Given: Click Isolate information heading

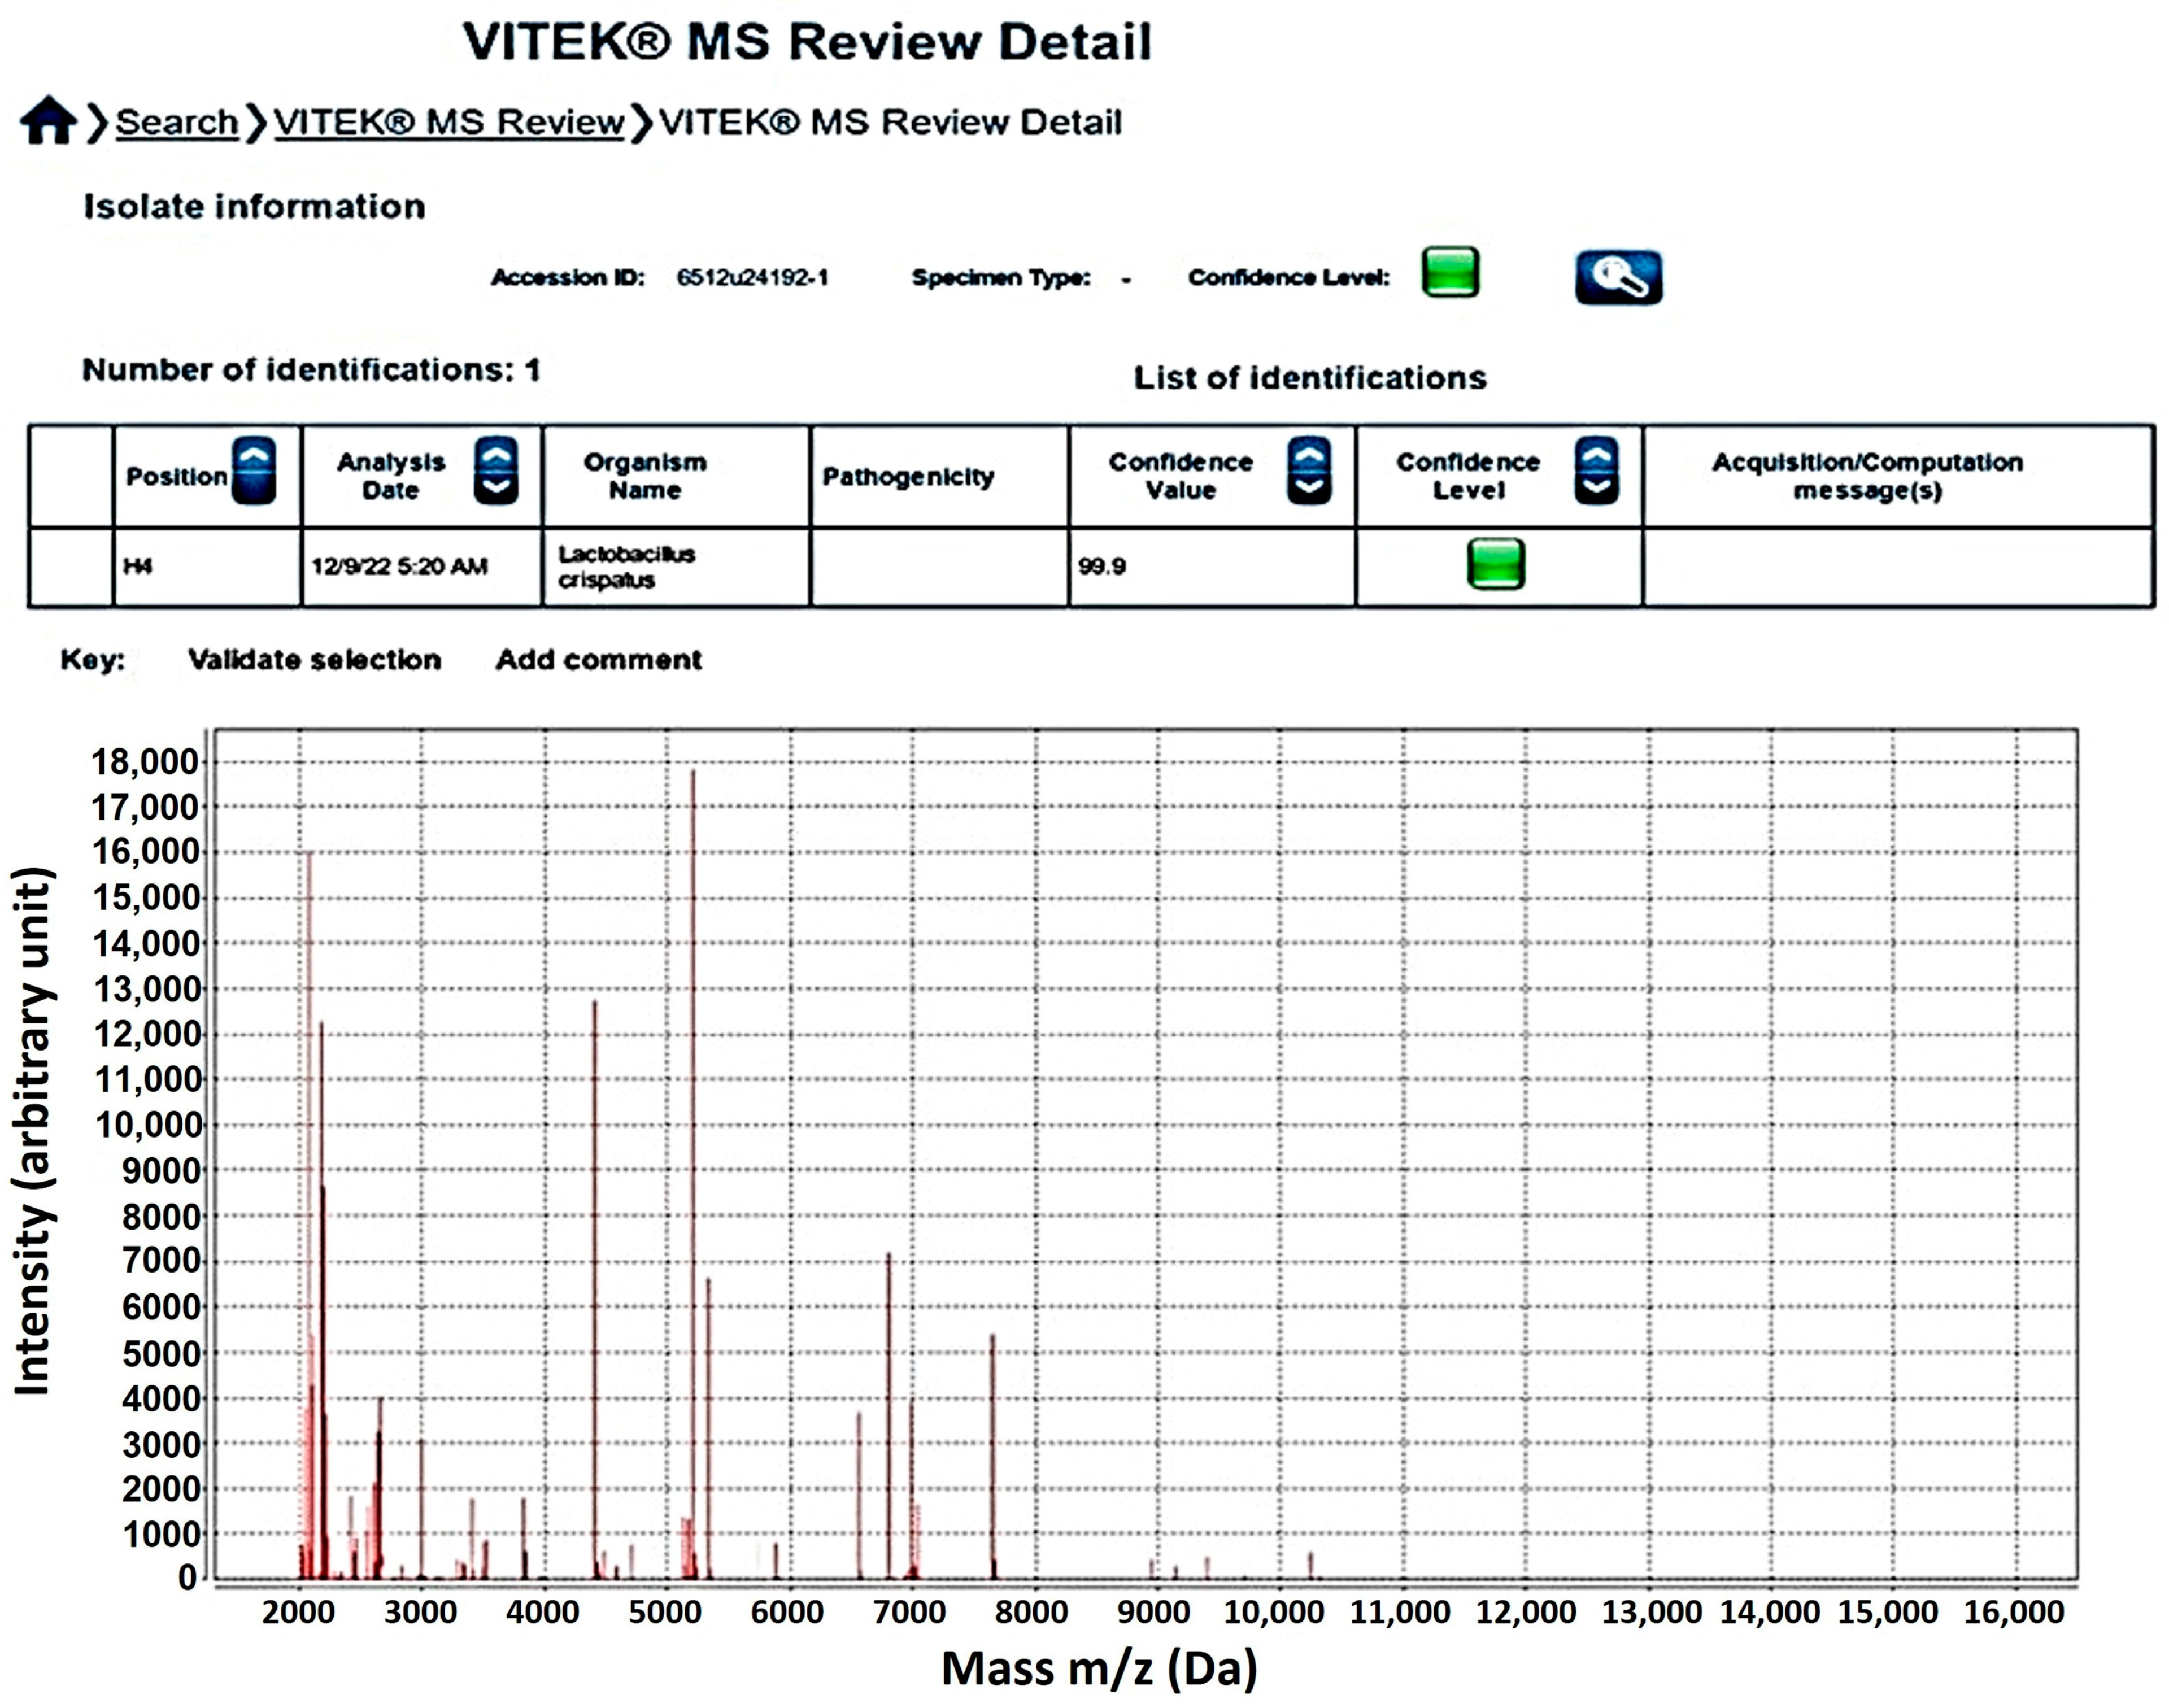Looking at the screenshot, I should point(254,207).
